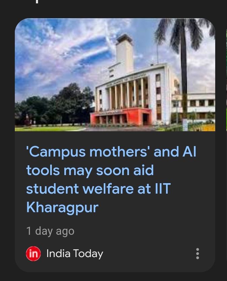Screen dimensions: 227x281
Task: Tap the IIT Kharagpur building thumbnail image
Action: point(115,75)
